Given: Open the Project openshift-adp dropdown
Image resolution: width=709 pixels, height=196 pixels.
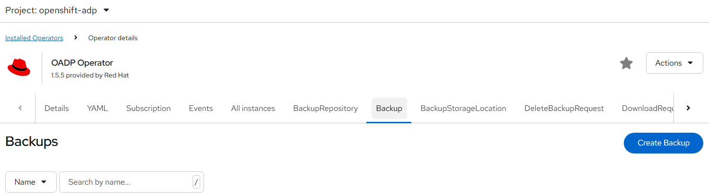Looking at the screenshot, I should click(58, 10).
